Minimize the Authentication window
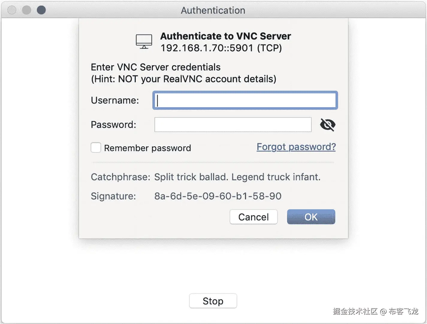Image resolution: width=427 pixels, height=324 pixels. (27, 10)
